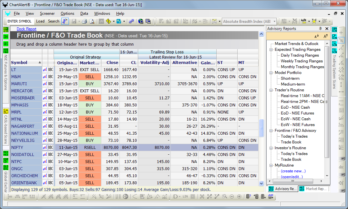Viewport: 348px width, 209px height.
Task: Open EoD - NSE Futures report
Action: pos(297,113)
